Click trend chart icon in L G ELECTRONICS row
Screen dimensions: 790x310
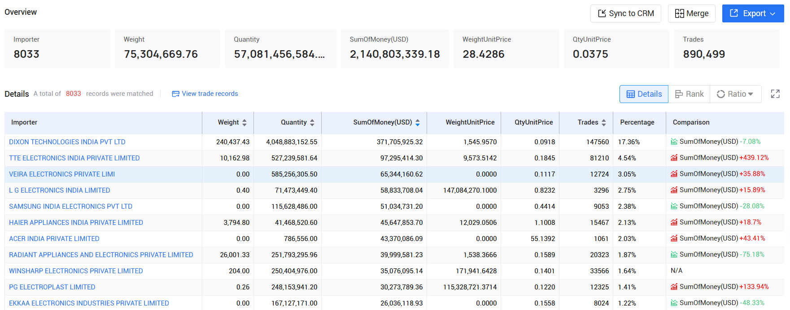674,190
